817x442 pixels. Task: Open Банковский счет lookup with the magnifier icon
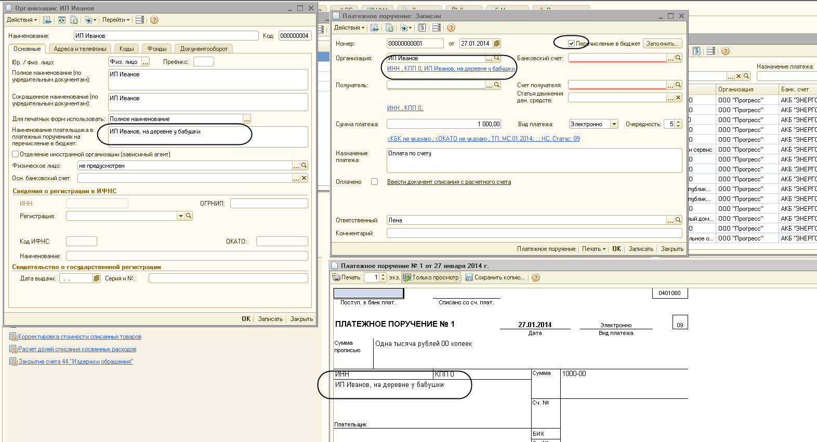click(x=678, y=58)
